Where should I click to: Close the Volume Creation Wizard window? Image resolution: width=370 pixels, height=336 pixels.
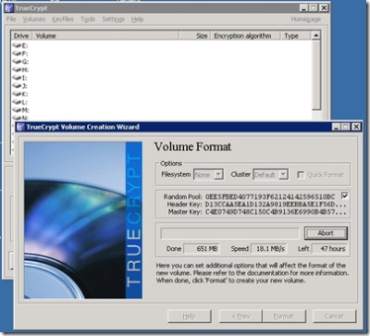click(356, 127)
